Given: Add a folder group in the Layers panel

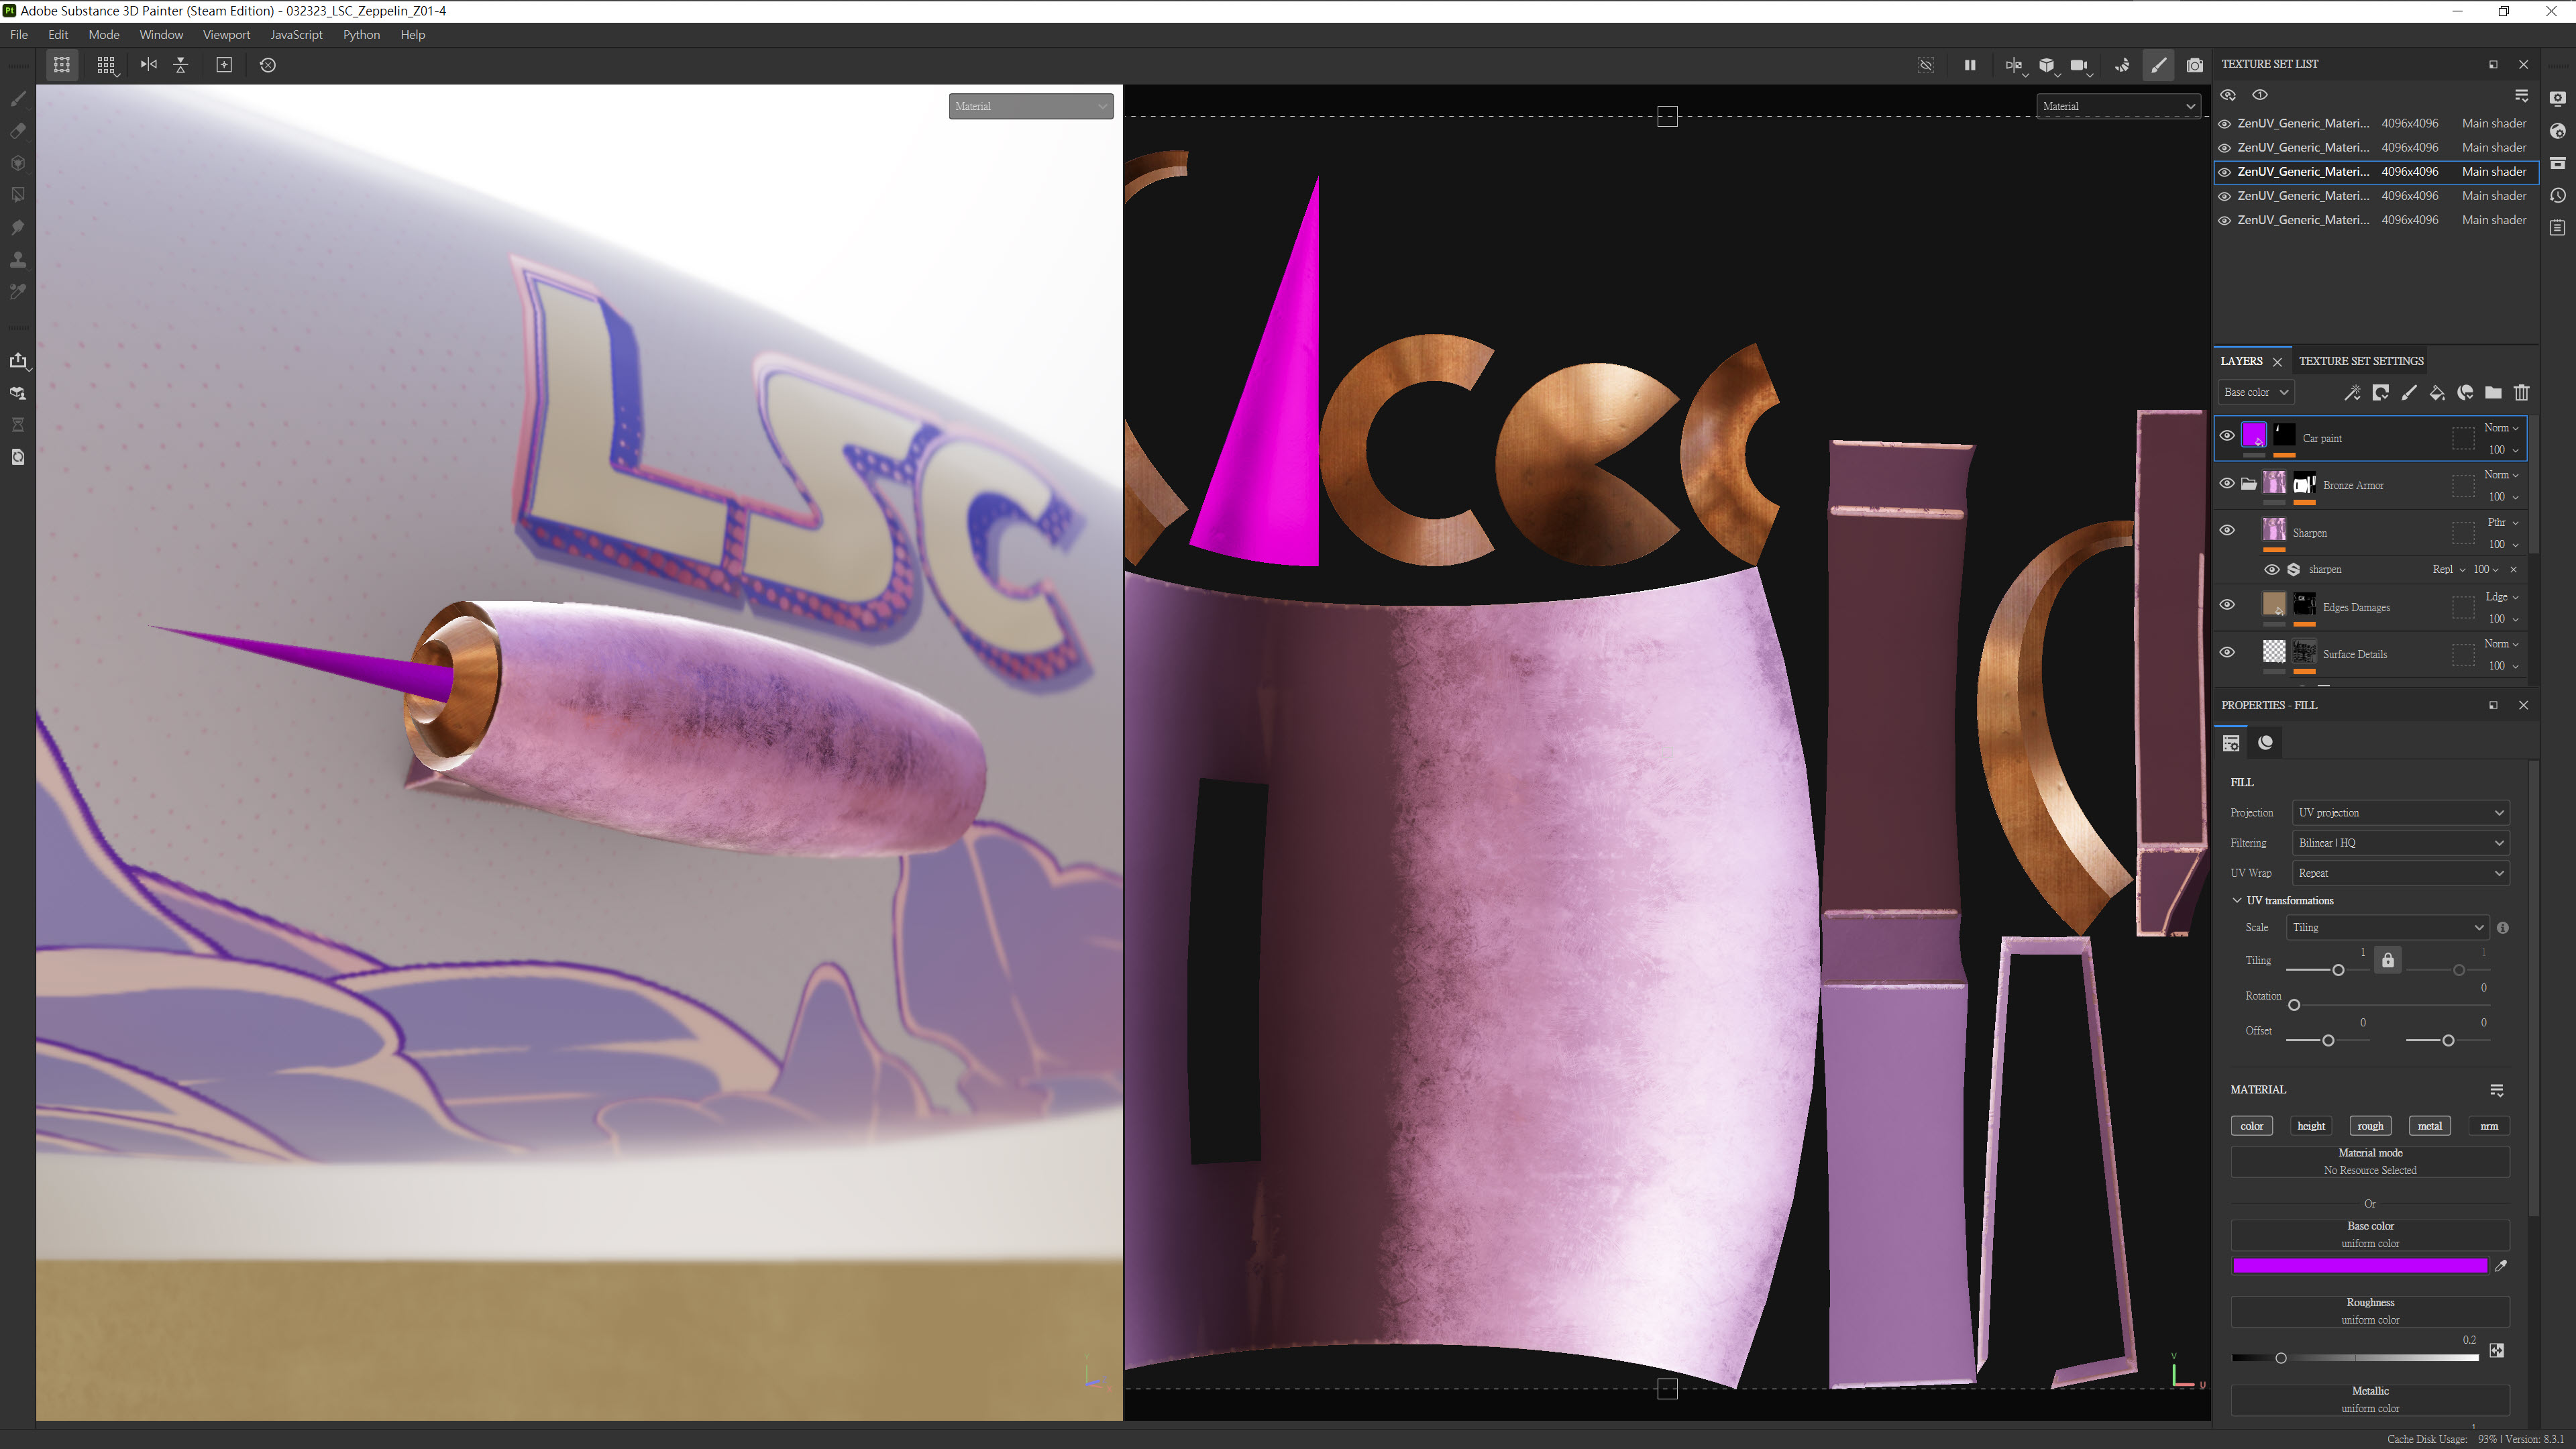Looking at the screenshot, I should pos(2493,393).
